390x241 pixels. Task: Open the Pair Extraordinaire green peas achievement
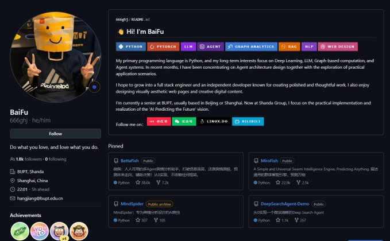click(x=20, y=231)
